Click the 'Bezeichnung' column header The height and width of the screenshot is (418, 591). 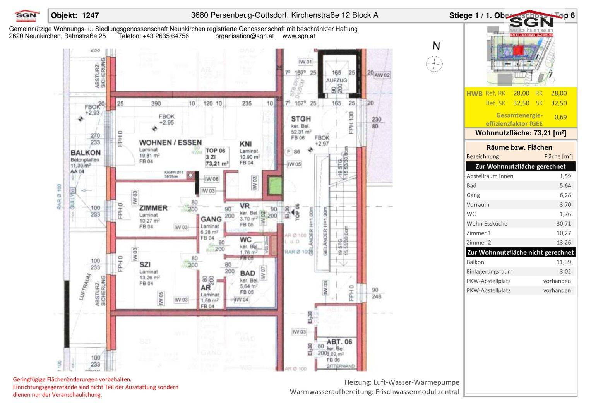coord(483,156)
